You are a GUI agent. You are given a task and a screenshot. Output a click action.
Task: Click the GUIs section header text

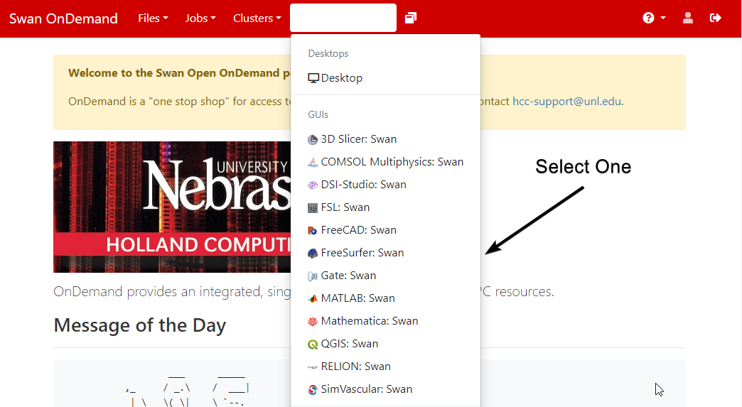point(318,114)
